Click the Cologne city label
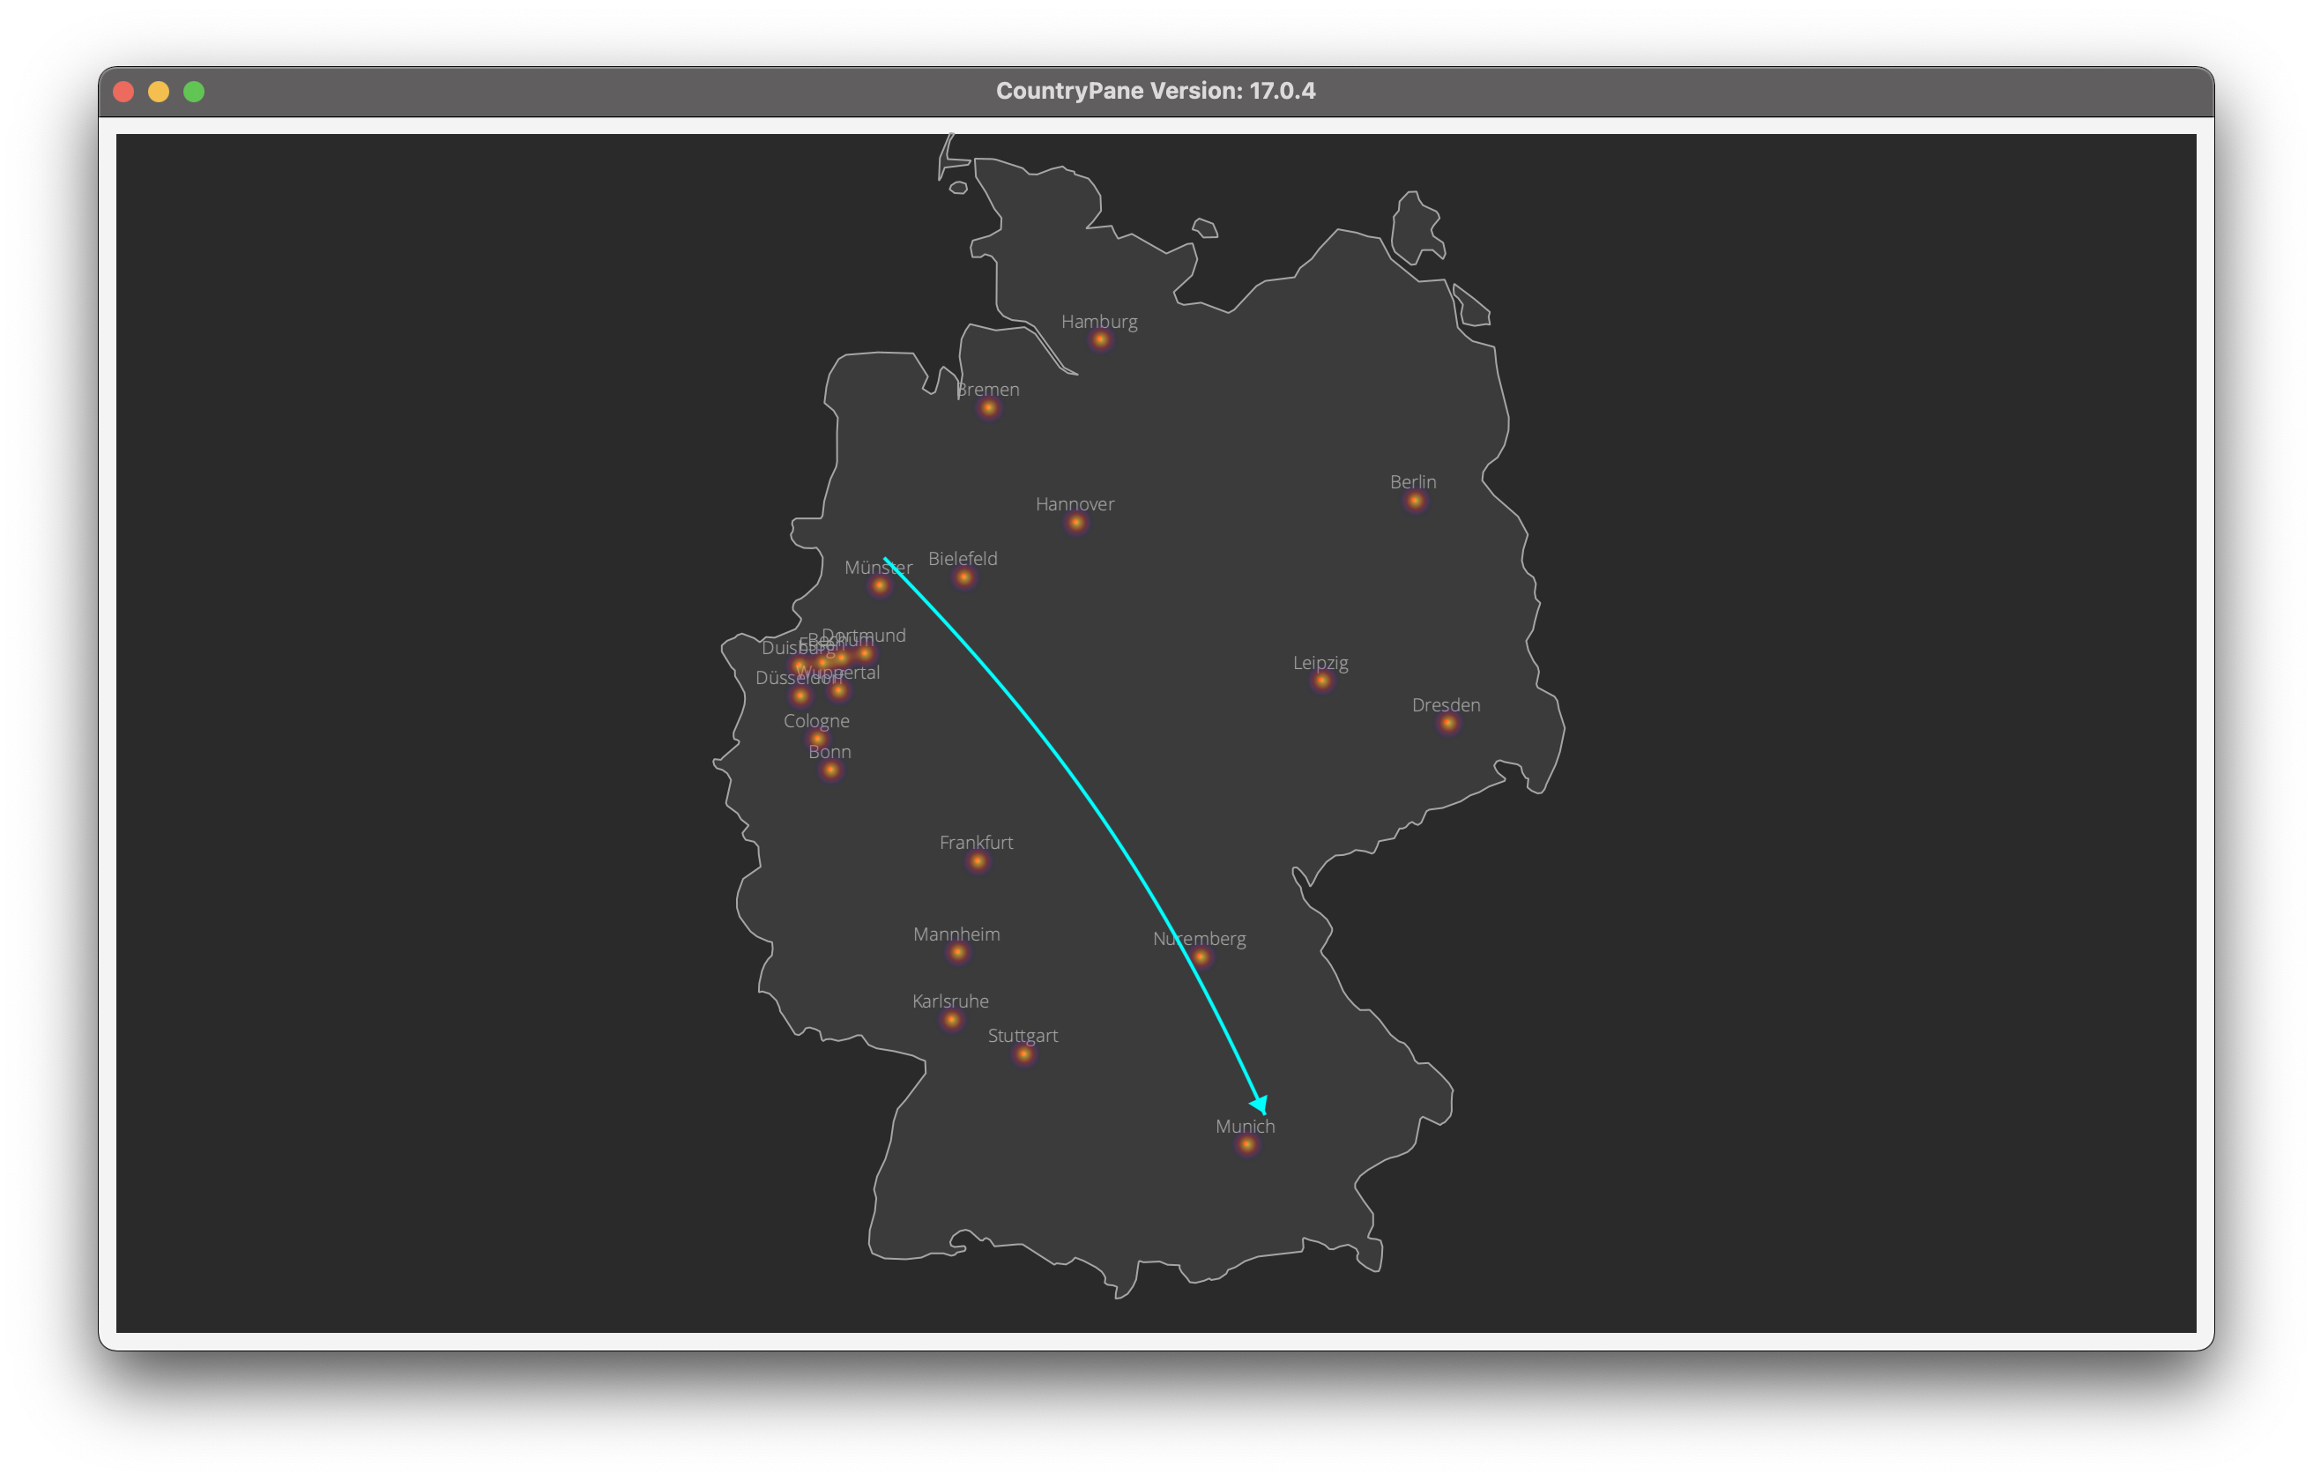2313x1481 pixels. [816, 721]
